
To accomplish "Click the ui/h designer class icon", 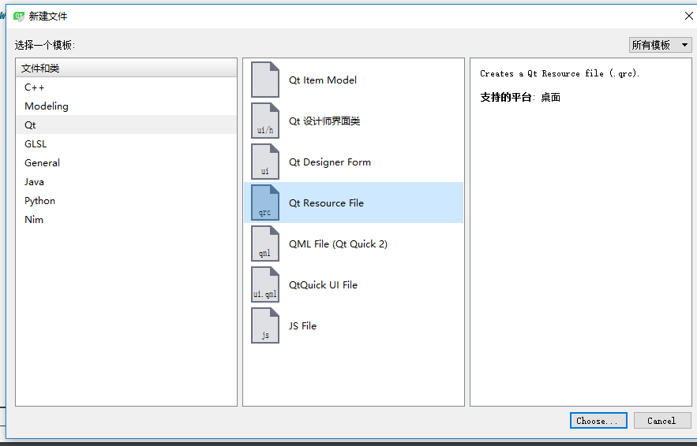I will pos(265,121).
